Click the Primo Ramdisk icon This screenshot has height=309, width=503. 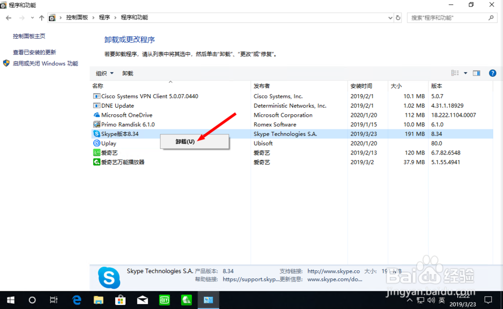[97, 124]
